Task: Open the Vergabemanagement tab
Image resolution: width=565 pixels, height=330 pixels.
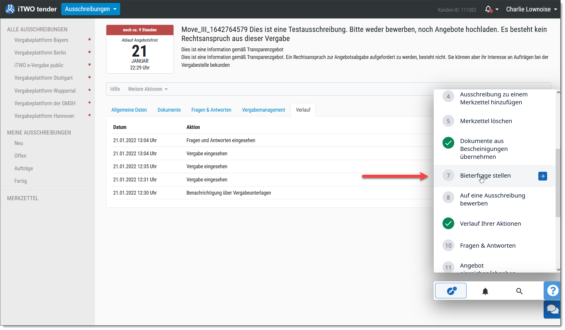Action: (263, 110)
